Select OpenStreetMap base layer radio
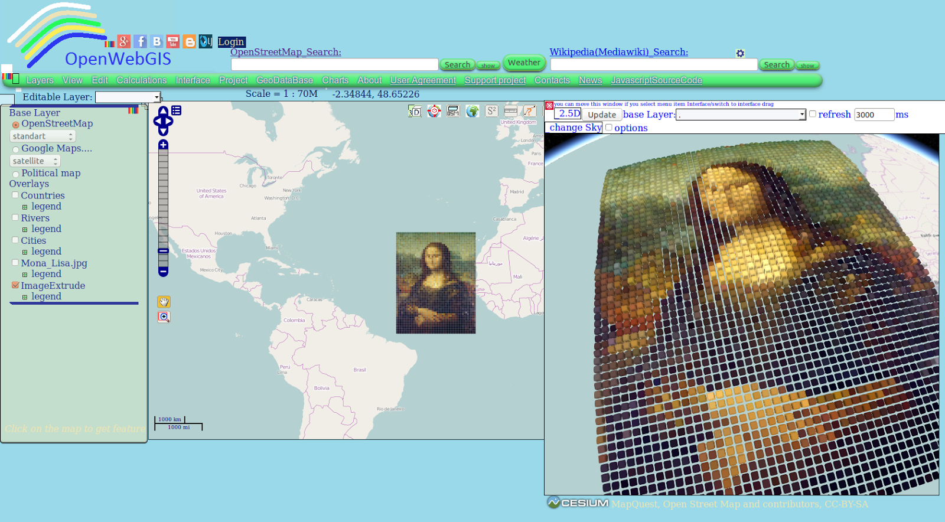This screenshot has width=945, height=522. (x=16, y=125)
